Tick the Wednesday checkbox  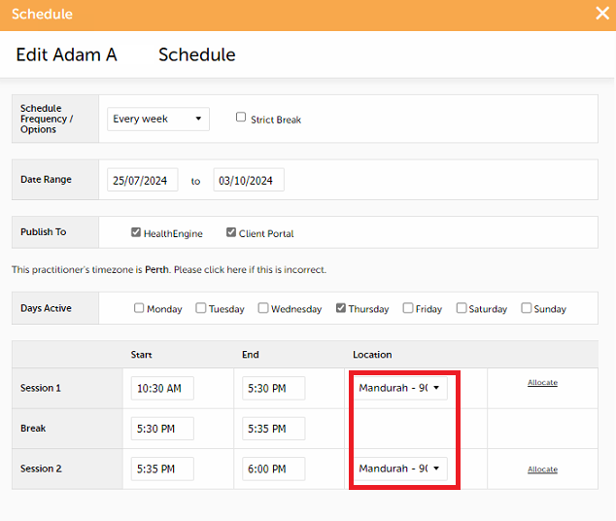pos(262,308)
